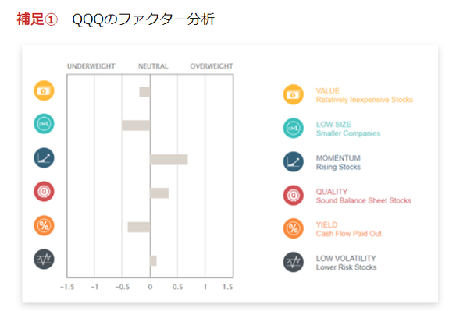The width and height of the screenshot is (463, 311).
Task: Click the OVERWEIGHT axis heading
Action: 212,66
